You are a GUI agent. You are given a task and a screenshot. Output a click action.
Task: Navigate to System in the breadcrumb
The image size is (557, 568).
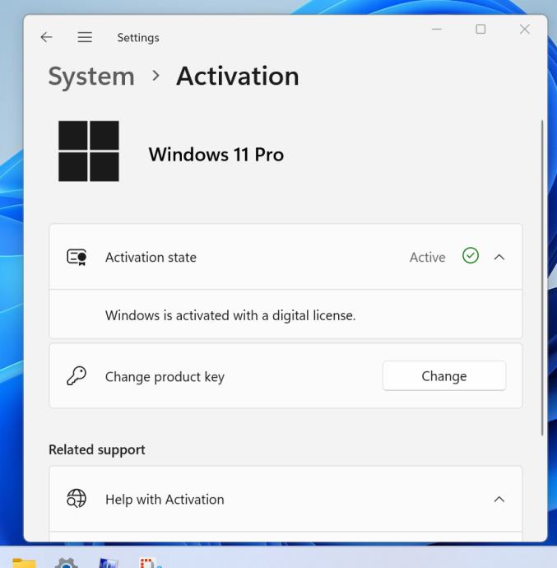click(x=91, y=77)
